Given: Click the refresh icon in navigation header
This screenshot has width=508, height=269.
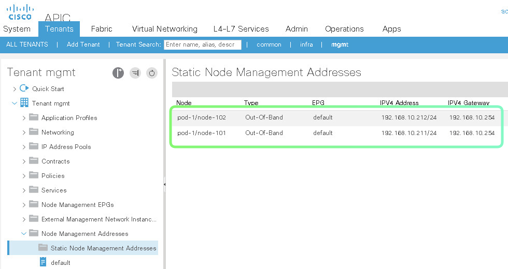Looking at the screenshot, I should tap(151, 73).
